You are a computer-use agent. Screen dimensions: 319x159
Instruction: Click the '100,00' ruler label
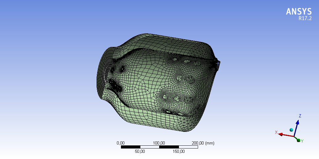point(159,143)
